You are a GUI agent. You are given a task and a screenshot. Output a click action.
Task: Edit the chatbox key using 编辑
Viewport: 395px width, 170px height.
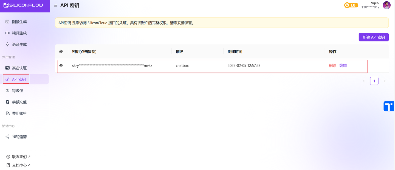(x=343, y=65)
